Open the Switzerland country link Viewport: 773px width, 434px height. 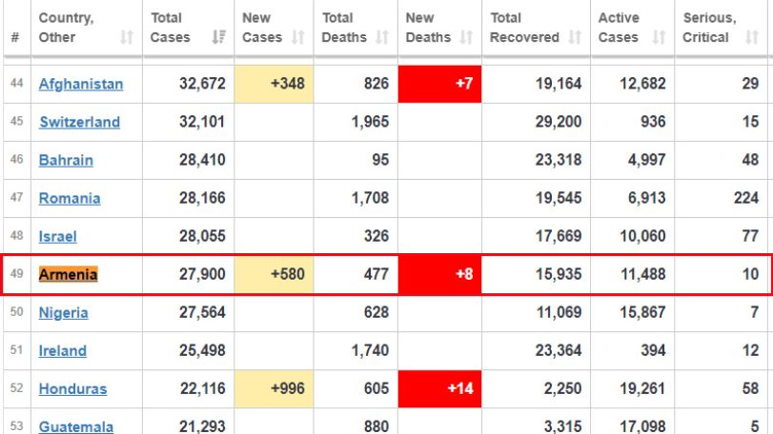79,122
